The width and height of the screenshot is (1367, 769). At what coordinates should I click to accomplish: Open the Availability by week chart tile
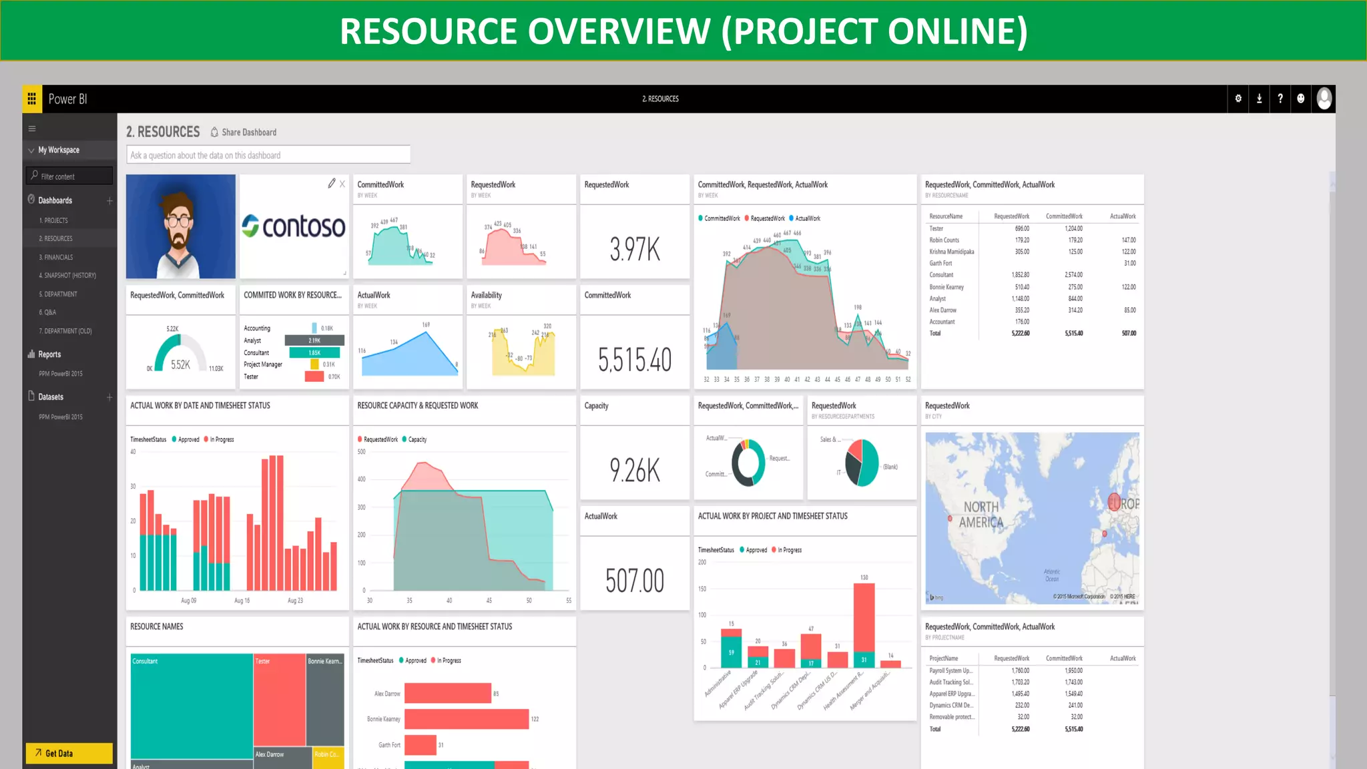[521, 337]
